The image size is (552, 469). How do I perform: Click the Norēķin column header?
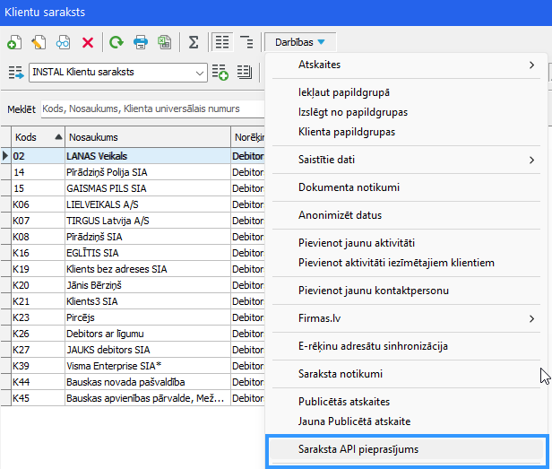click(248, 137)
